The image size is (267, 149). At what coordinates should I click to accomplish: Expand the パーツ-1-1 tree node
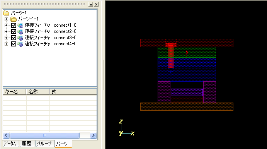pos(6,19)
